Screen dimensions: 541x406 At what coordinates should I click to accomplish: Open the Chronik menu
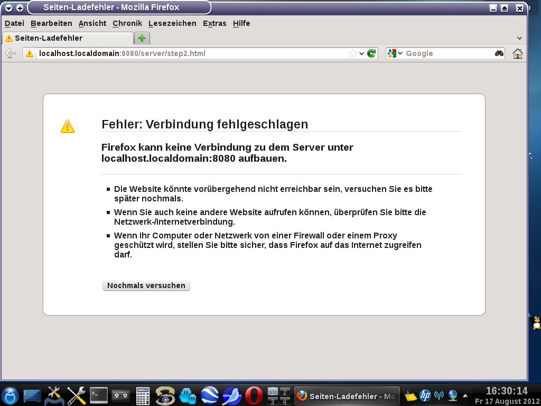click(x=127, y=23)
